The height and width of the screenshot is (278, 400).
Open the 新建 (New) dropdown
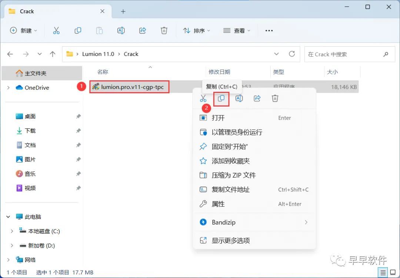[x=23, y=31]
